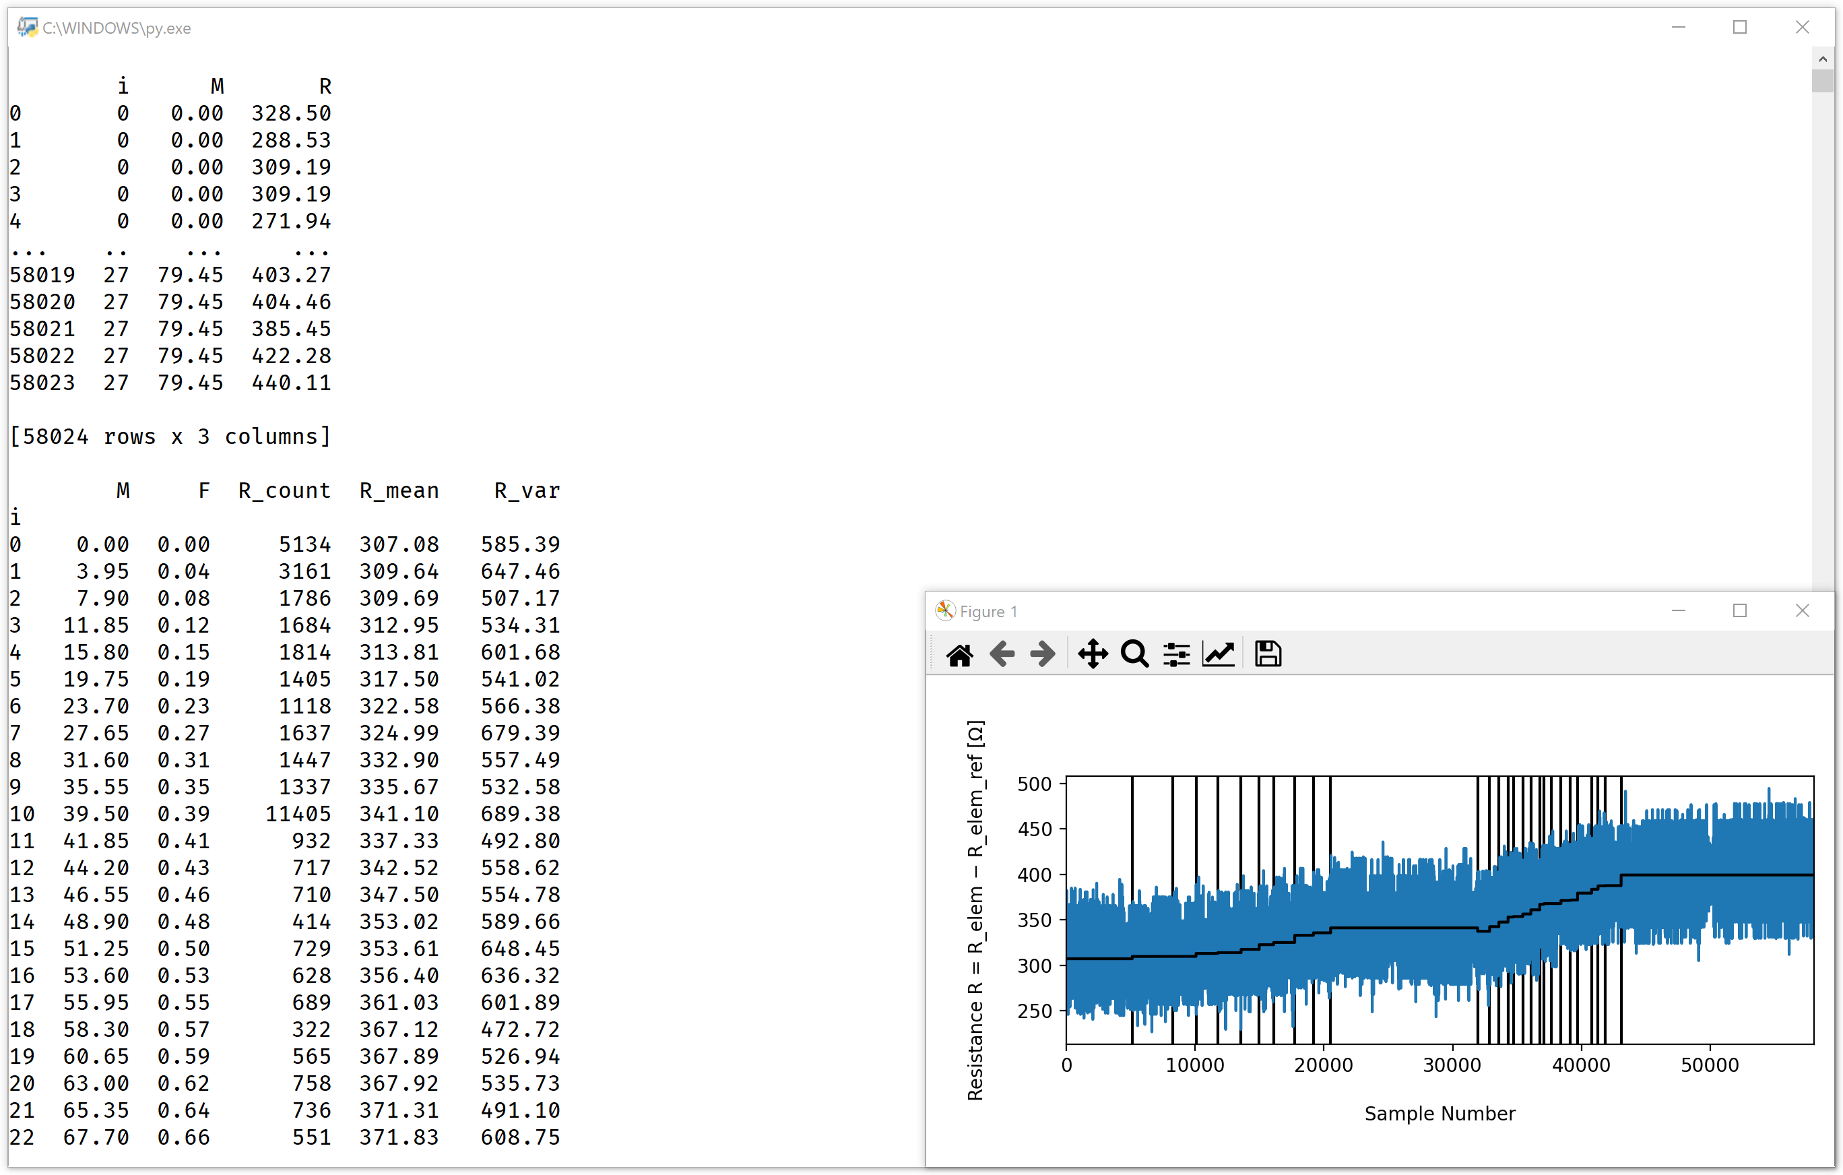
Task: Click the Sample Number axis label
Action: [x=1439, y=1114]
